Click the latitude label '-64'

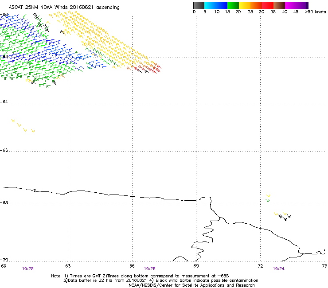(4, 101)
